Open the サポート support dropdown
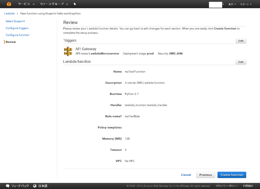The width and height of the screenshot is (260, 189). coord(246,4)
